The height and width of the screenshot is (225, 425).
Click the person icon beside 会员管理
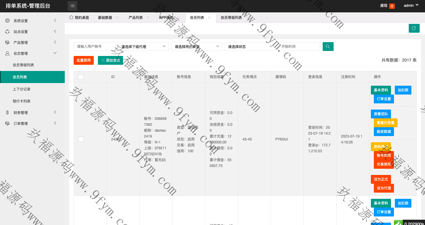tap(7, 53)
